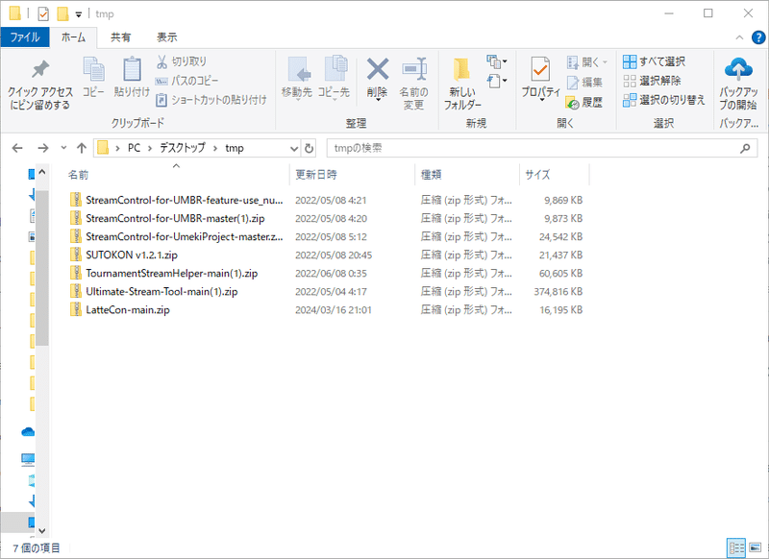769x559 pixels.
Task: Click the Copy to (コピー先) icon
Action: click(x=335, y=68)
